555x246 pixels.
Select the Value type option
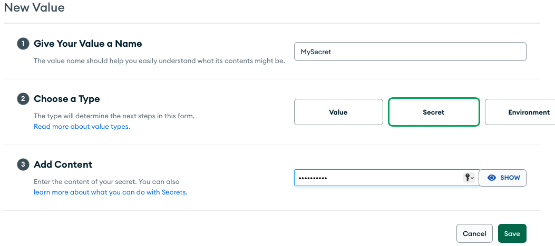[x=338, y=112]
